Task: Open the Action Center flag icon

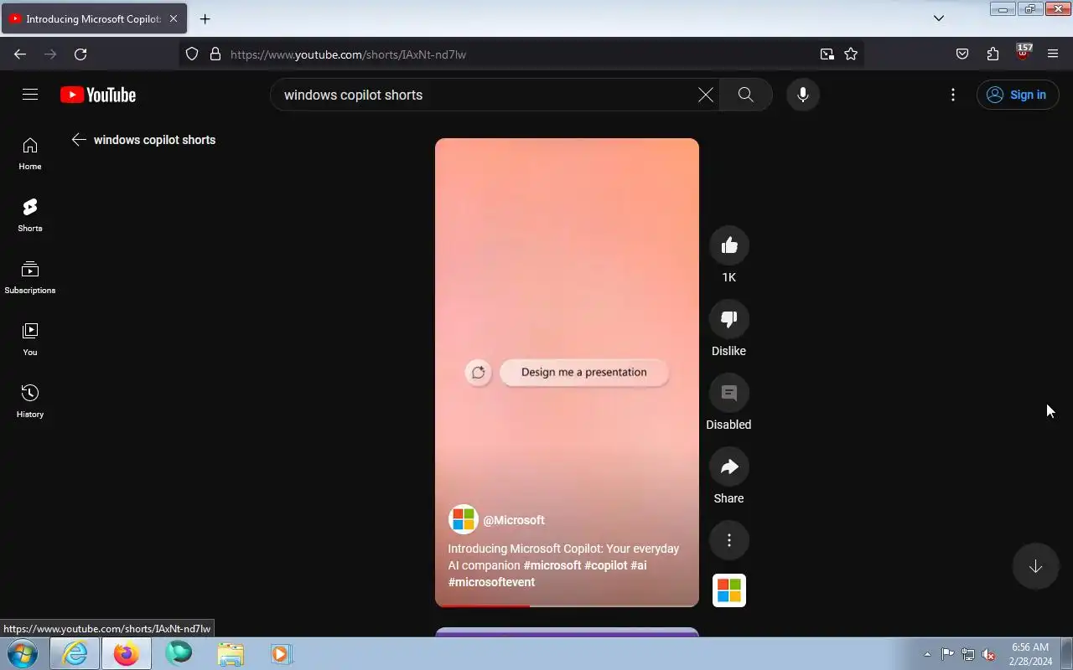Action: (x=947, y=654)
